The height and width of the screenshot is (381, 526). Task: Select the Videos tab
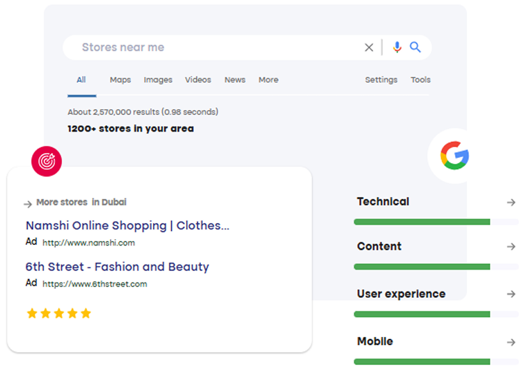tap(198, 80)
